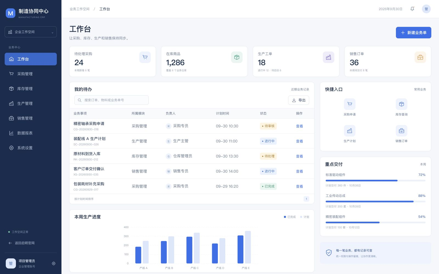Open 生产管理 in sidebar

[31, 103]
